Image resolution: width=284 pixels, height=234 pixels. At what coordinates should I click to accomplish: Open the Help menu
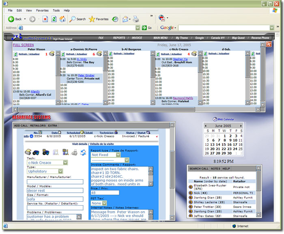point(67,11)
